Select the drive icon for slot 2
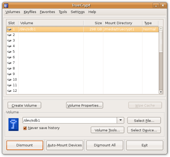 (9, 35)
